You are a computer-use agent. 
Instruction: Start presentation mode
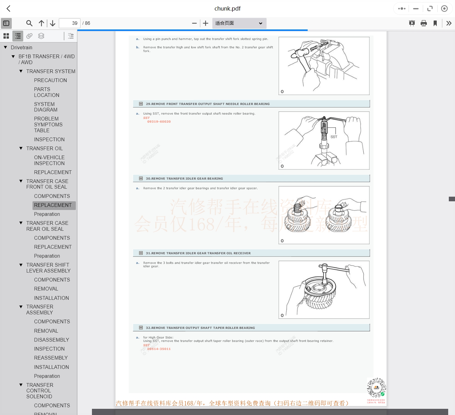click(412, 23)
